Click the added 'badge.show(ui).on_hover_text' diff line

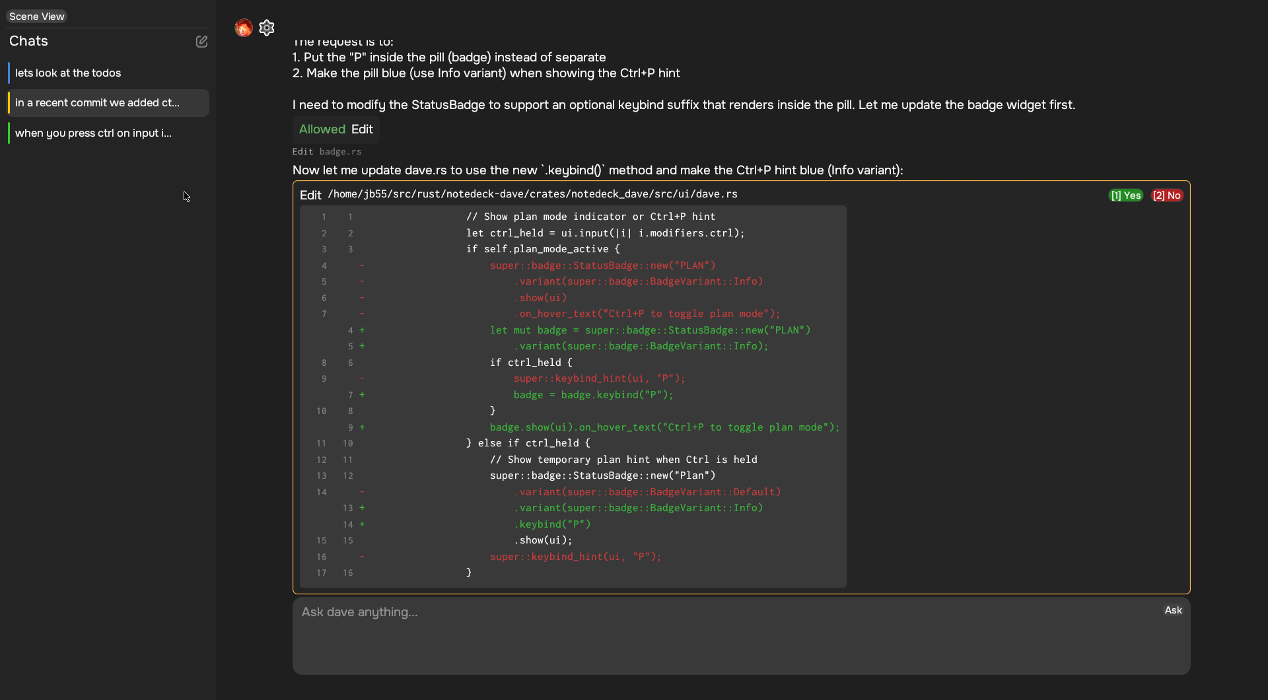tap(664, 427)
